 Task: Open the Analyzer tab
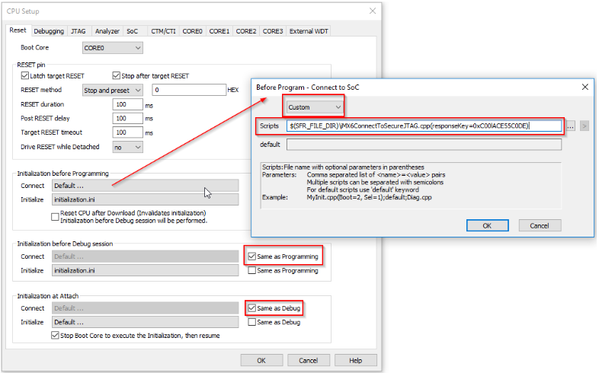coord(107,31)
